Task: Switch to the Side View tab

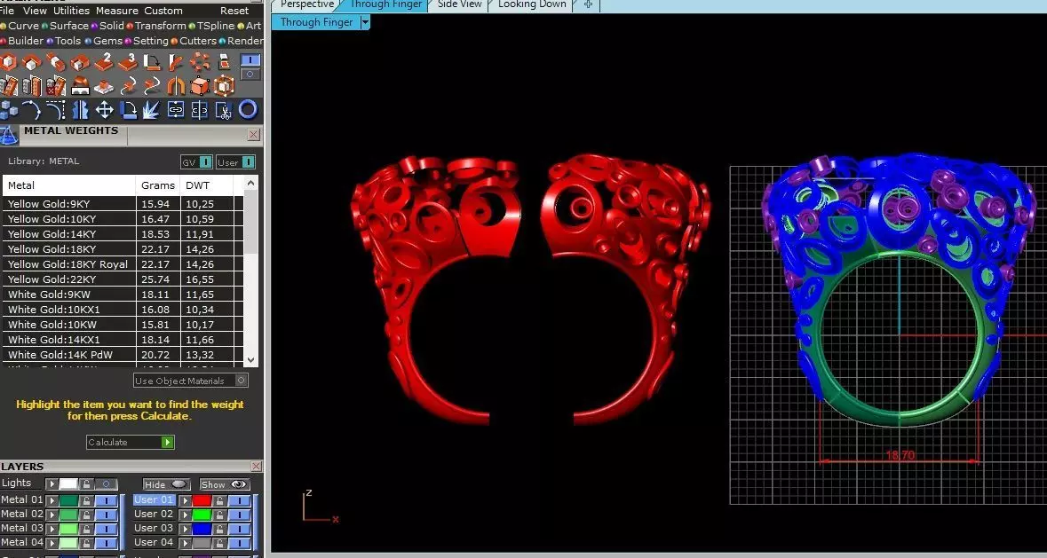Action: [x=459, y=4]
